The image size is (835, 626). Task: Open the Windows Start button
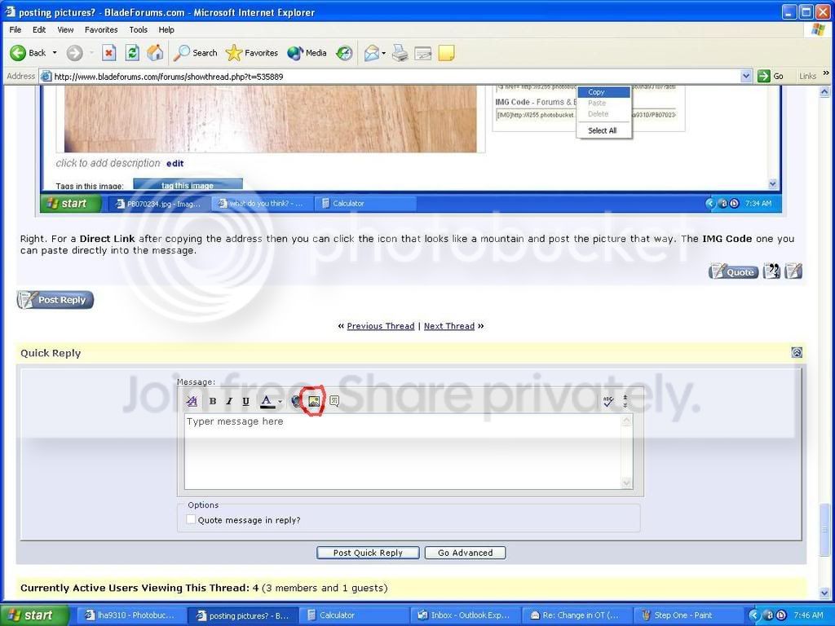point(34,615)
